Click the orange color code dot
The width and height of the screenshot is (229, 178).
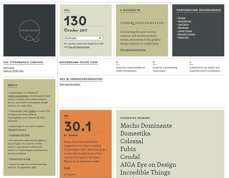point(117,62)
